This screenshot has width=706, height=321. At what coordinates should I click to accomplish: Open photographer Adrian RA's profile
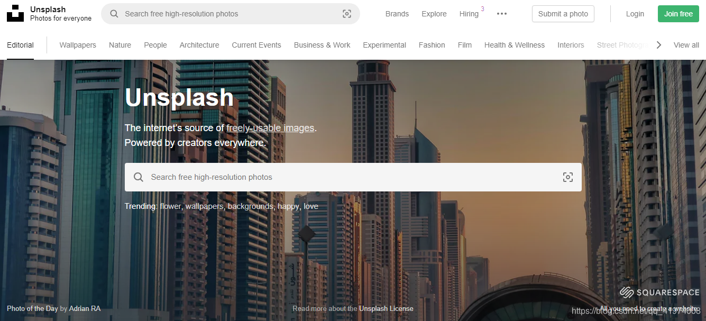click(85, 308)
